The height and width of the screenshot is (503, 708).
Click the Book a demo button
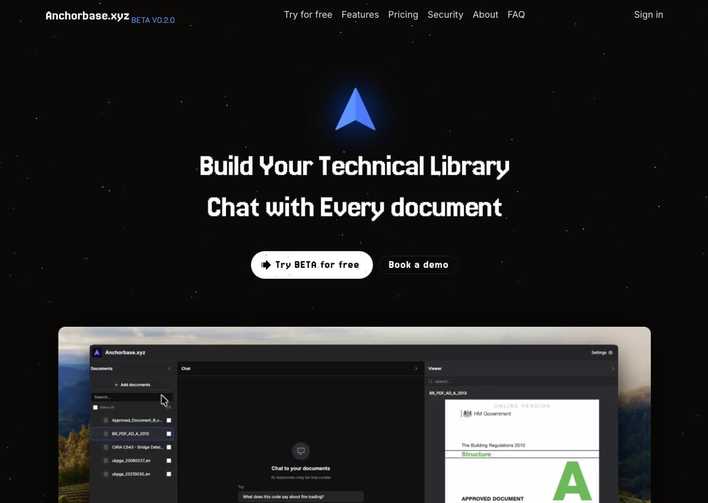coord(419,265)
